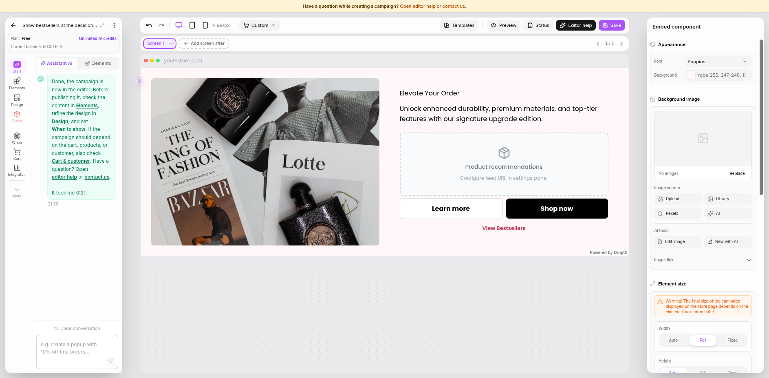Go to previous screen arrow
The height and width of the screenshot is (378, 769).
598,44
